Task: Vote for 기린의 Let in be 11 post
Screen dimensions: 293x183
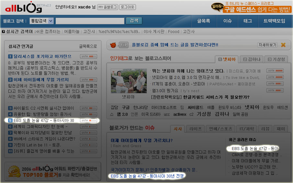Action: [x=89, y=145]
